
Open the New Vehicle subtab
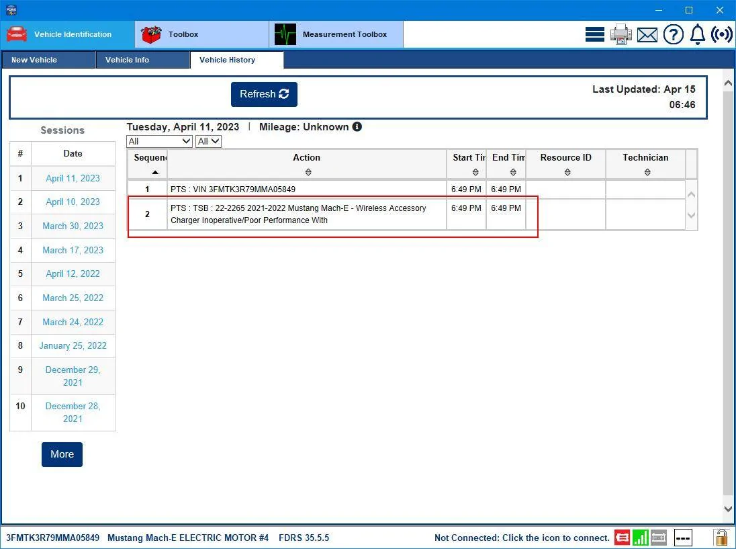tap(49, 60)
